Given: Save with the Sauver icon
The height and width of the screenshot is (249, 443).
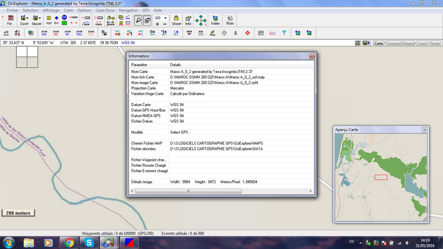Looking at the screenshot, I should coord(35,20).
